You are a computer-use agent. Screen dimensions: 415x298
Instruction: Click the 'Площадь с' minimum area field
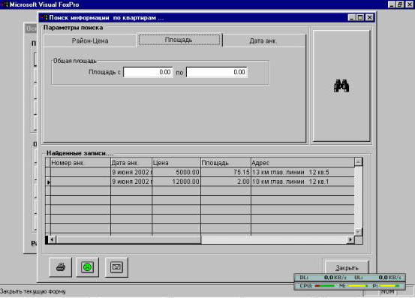coord(149,72)
